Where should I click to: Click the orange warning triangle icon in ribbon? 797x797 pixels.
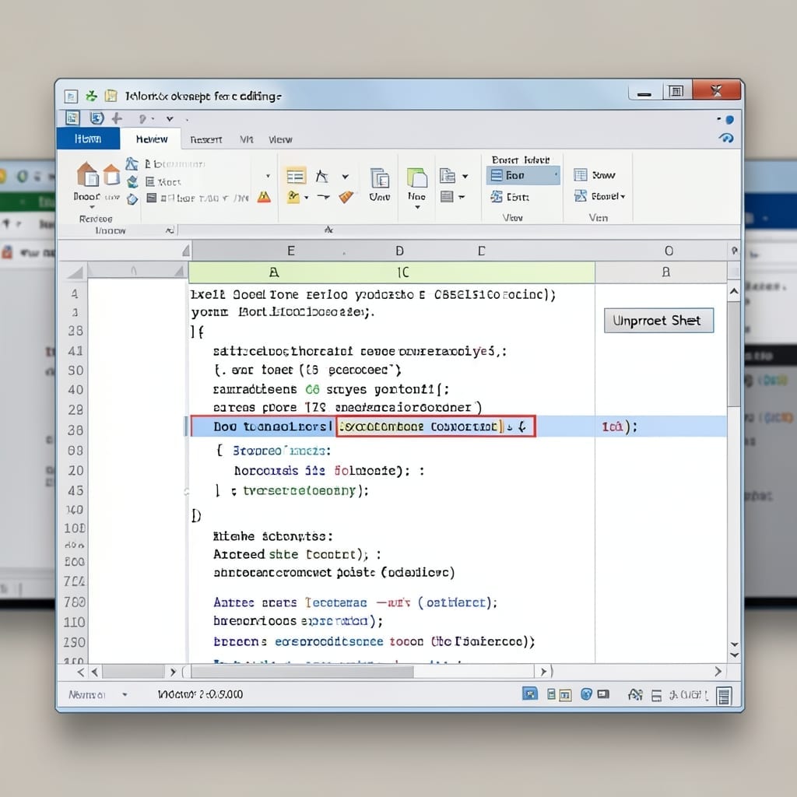click(x=264, y=197)
